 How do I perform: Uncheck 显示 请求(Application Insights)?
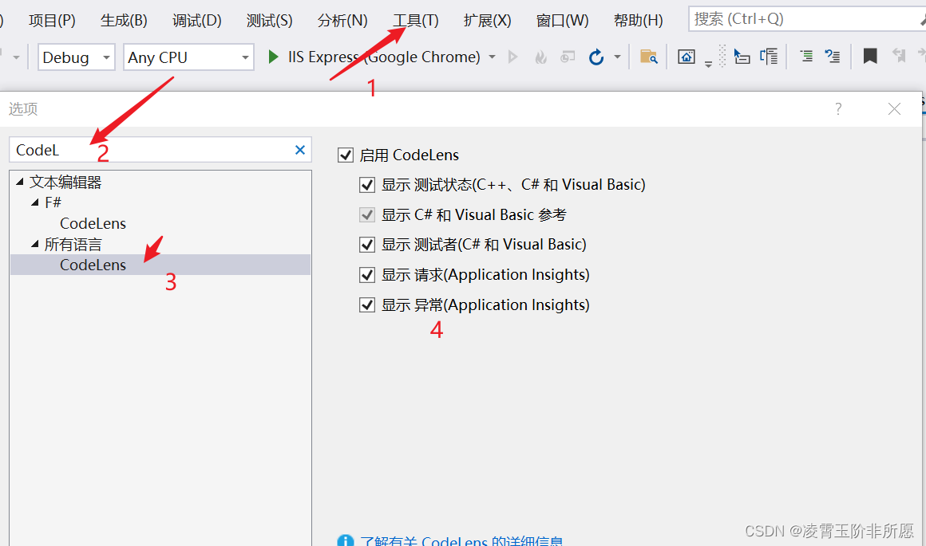367,274
